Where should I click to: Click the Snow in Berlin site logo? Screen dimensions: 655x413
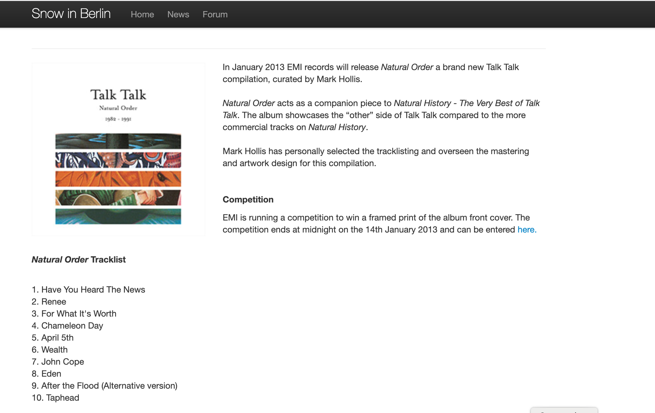point(71,14)
